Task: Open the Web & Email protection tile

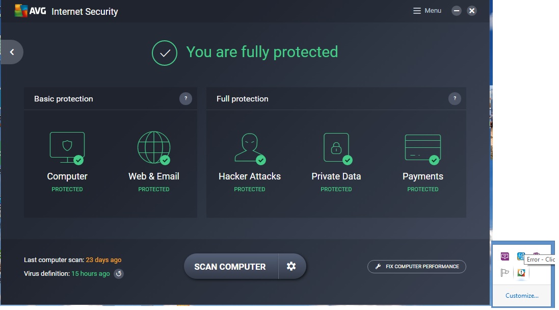Action: point(154,162)
